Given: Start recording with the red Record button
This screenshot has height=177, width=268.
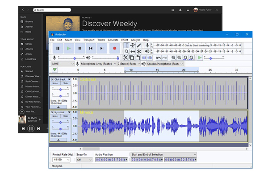Looking at the screenshot, I should click(114, 48).
